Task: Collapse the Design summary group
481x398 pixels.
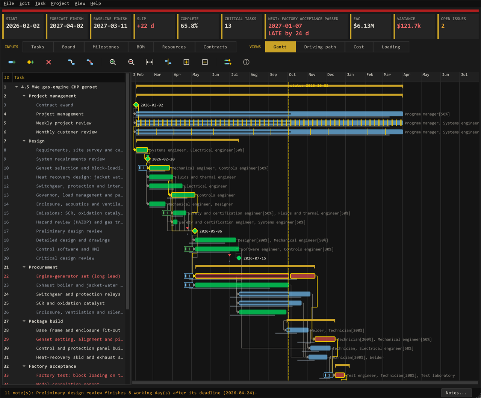Action: [x=24, y=141]
